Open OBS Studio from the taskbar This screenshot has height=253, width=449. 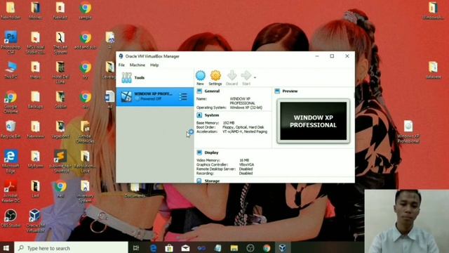pyautogui.click(x=250, y=248)
